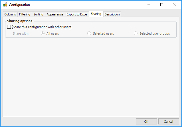The height and width of the screenshot is (127, 182).
Task: Open the Appearance tab
Action: pyautogui.click(x=55, y=14)
